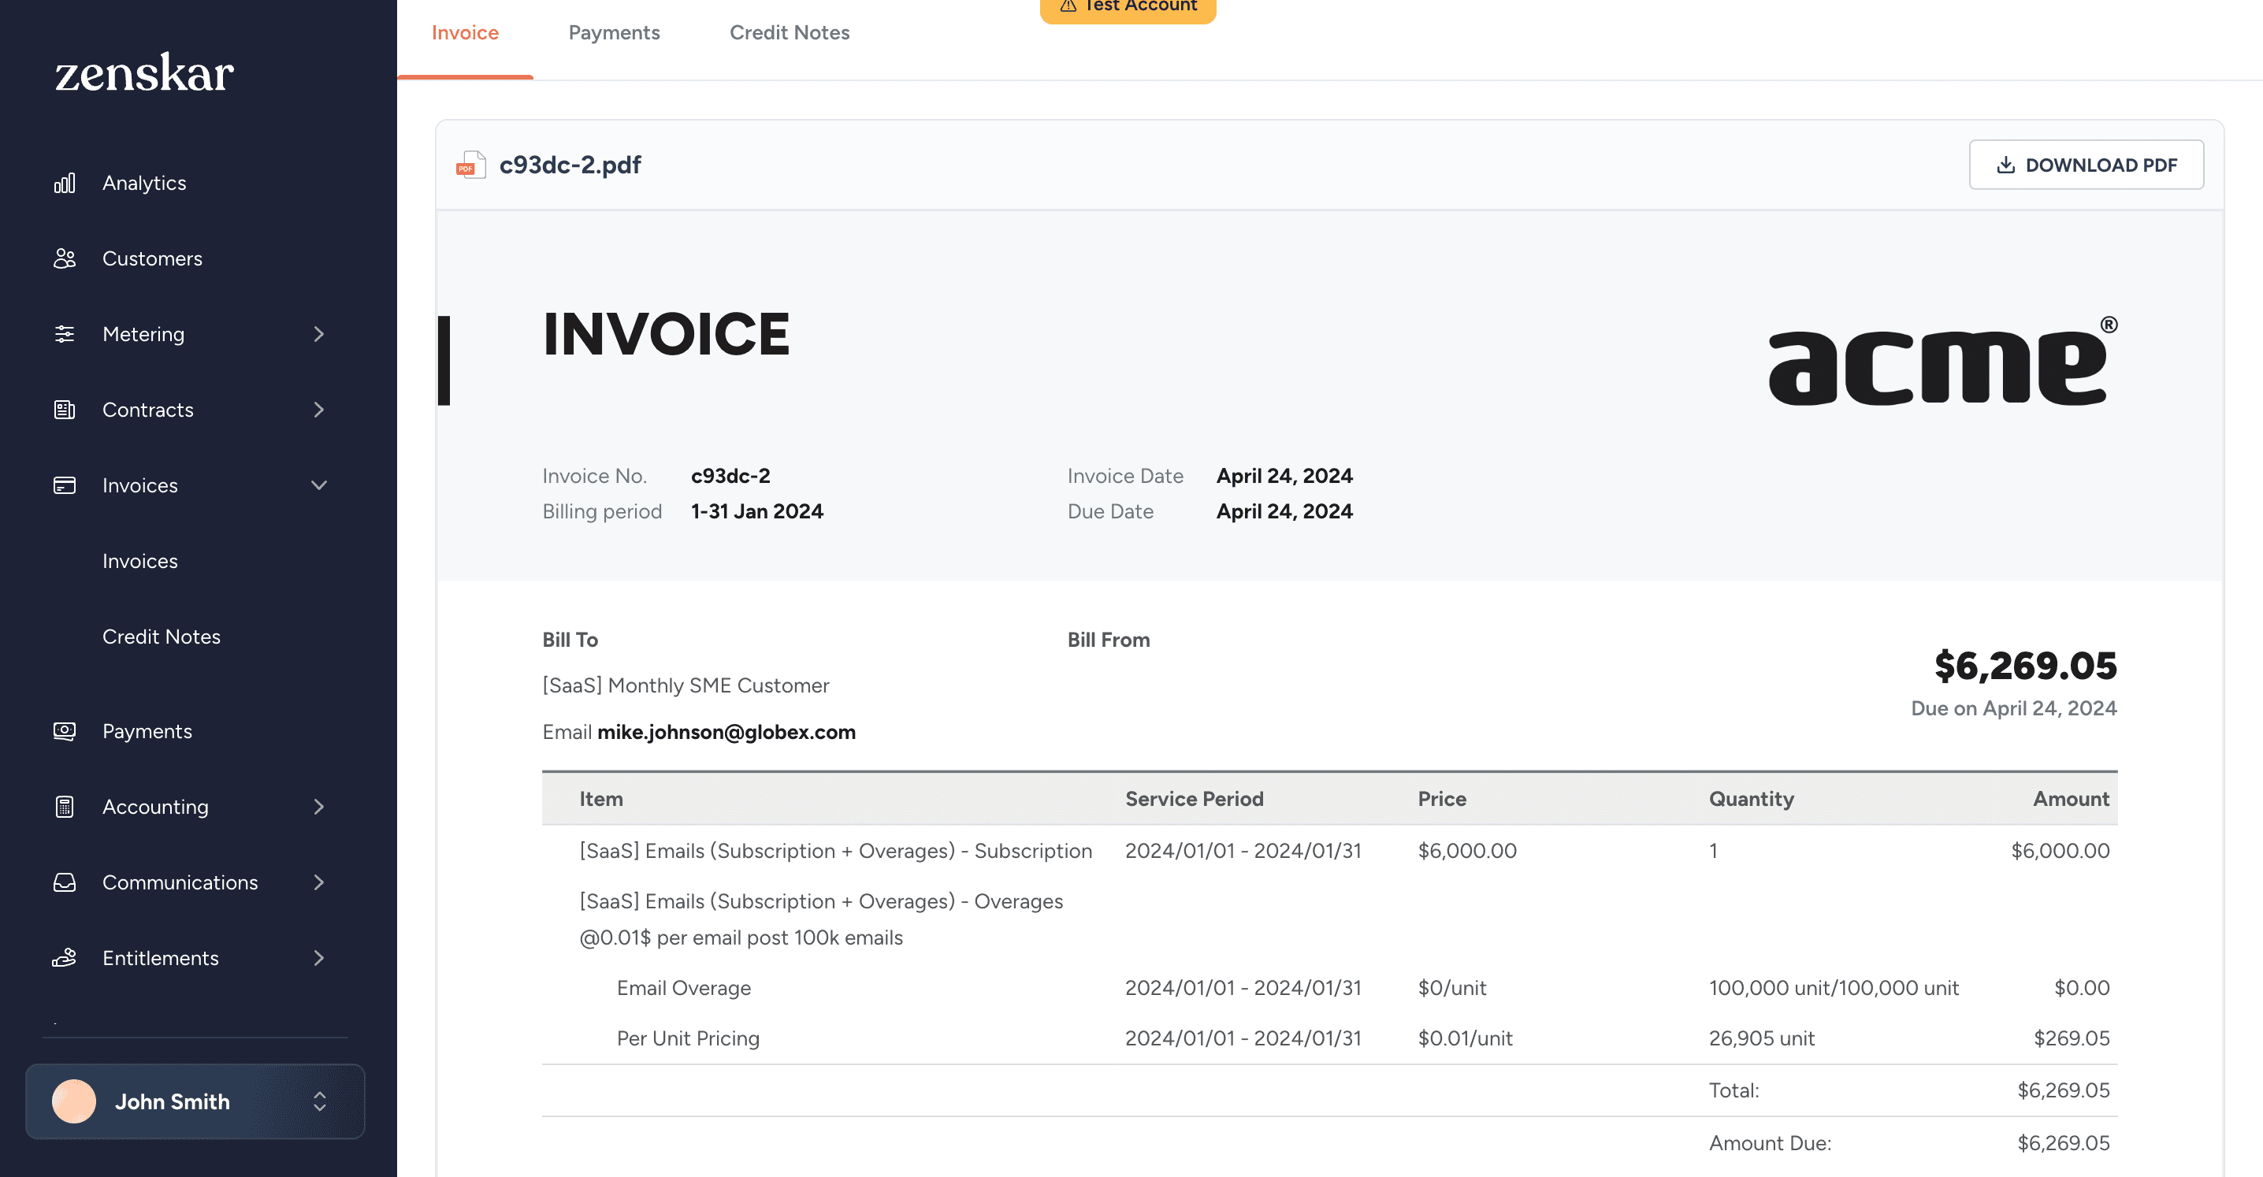Click the PDF file icon beside c93dc-2.pdf
The height and width of the screenshot is (1177, 2263).
471,164
